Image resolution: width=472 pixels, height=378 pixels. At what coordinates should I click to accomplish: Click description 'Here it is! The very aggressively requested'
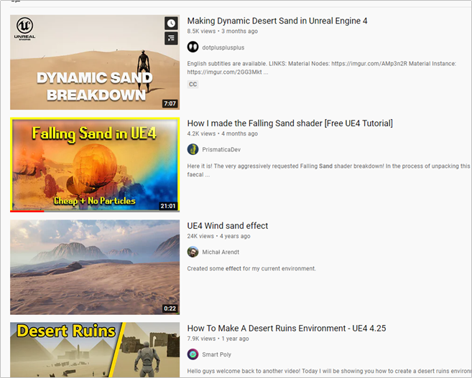pyautogui.click(x=328, y=170)
